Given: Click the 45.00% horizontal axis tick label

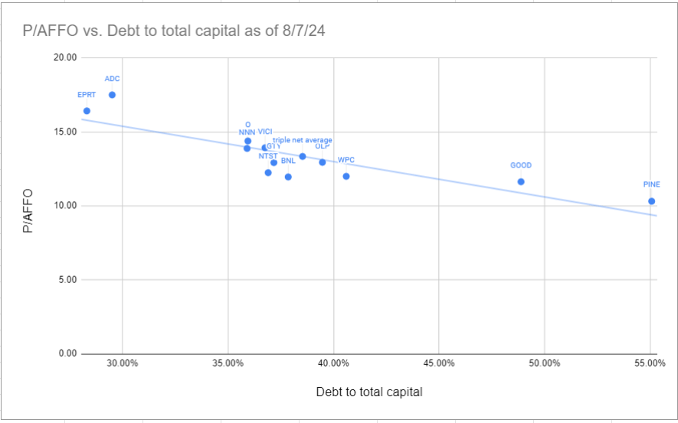Looking at the screenshot, I should coord(438,363).
